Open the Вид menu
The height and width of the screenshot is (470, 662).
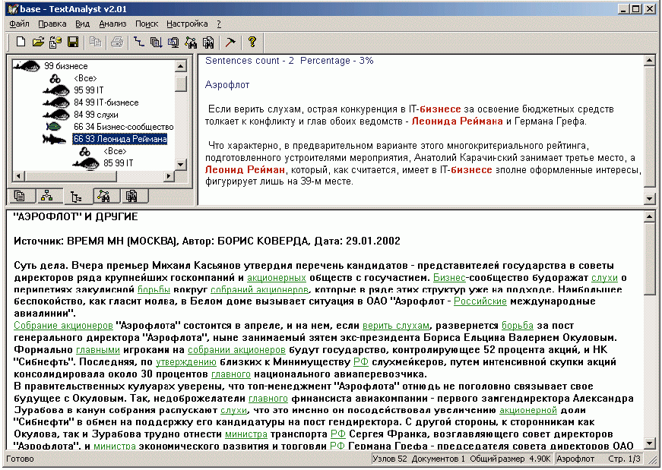[82, 24]
